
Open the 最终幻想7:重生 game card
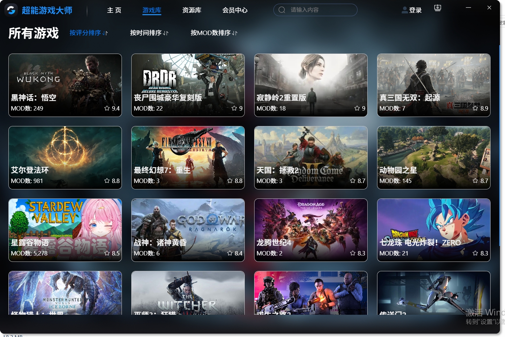pos(188,158)
